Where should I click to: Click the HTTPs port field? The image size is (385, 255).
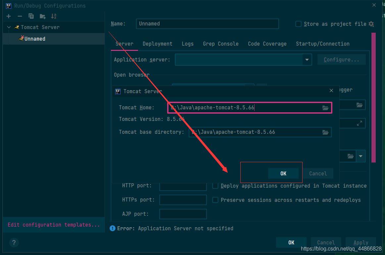pos(183,200)
